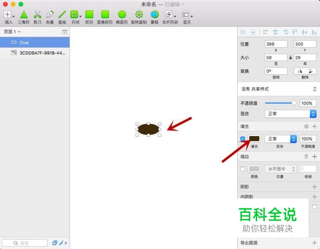Search layers in the search field
Viewport: 320px width, 249px height.
[x=25, y=243]
